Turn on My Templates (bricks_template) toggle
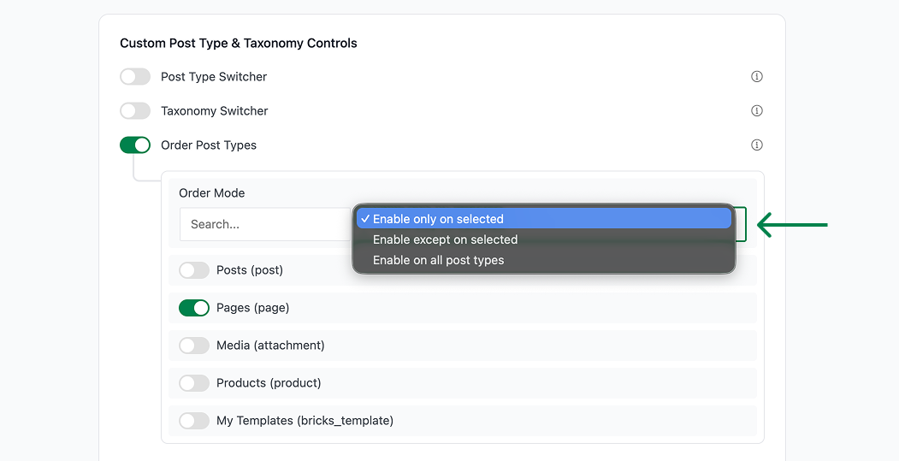This screenshot has width=899, height=461. pos(194,420)
